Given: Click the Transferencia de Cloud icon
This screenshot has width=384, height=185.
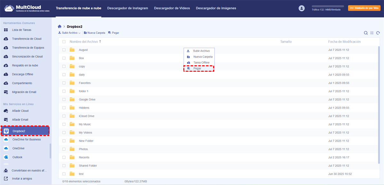Looking at the screenshot, I should [6, 39].
